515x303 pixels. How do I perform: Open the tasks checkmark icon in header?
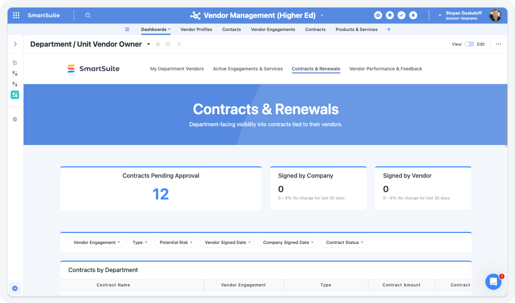click(x=401, y=15)
